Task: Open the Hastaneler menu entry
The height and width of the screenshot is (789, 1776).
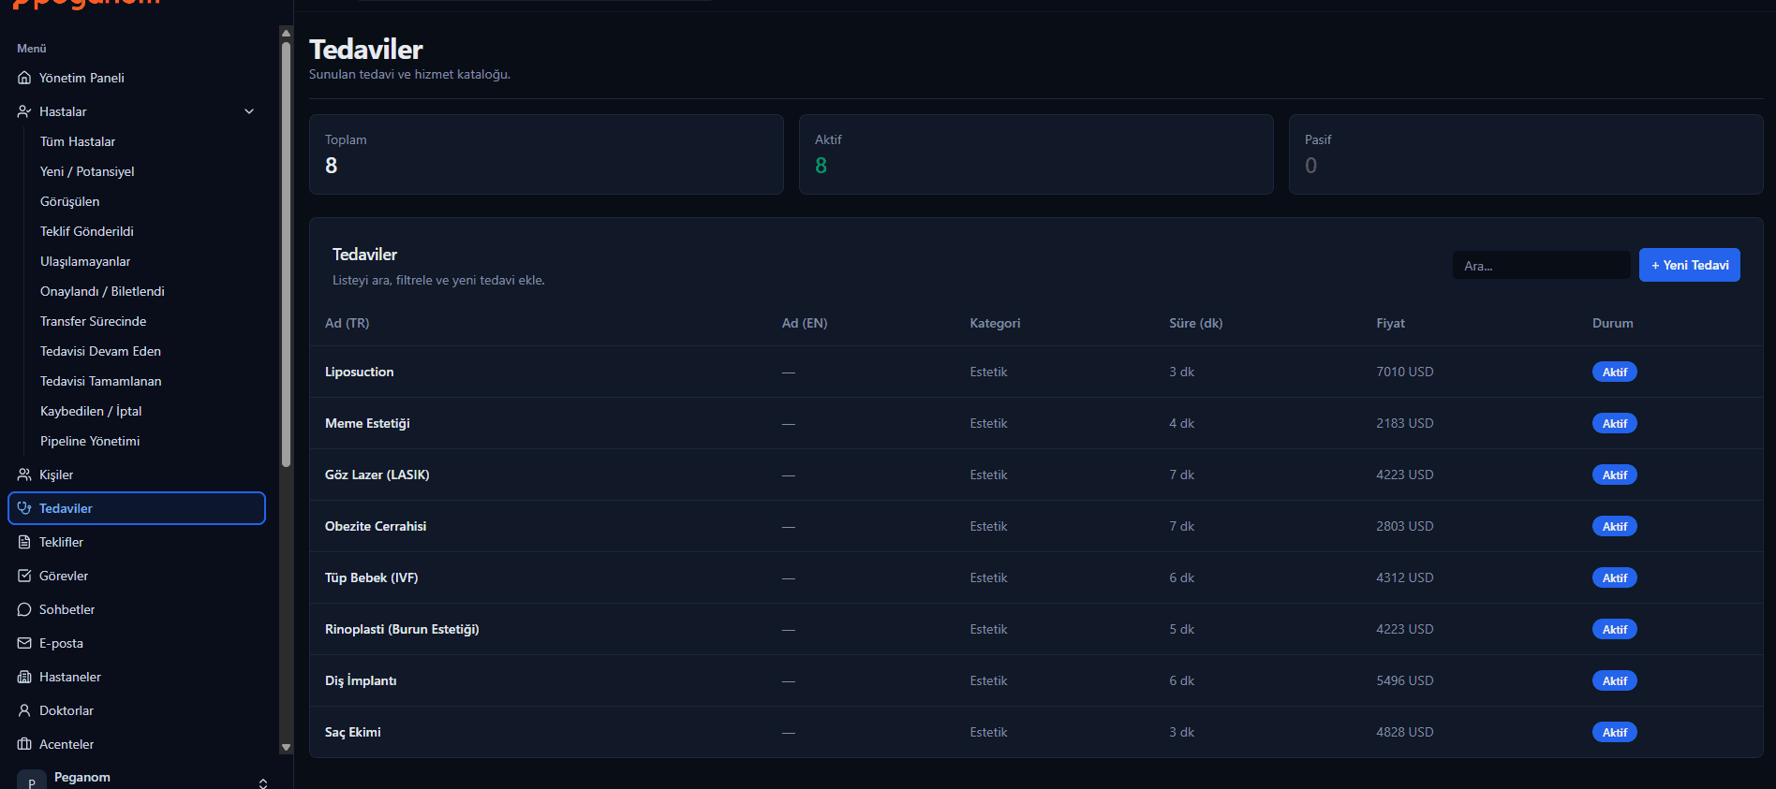Action: point(137,677)
